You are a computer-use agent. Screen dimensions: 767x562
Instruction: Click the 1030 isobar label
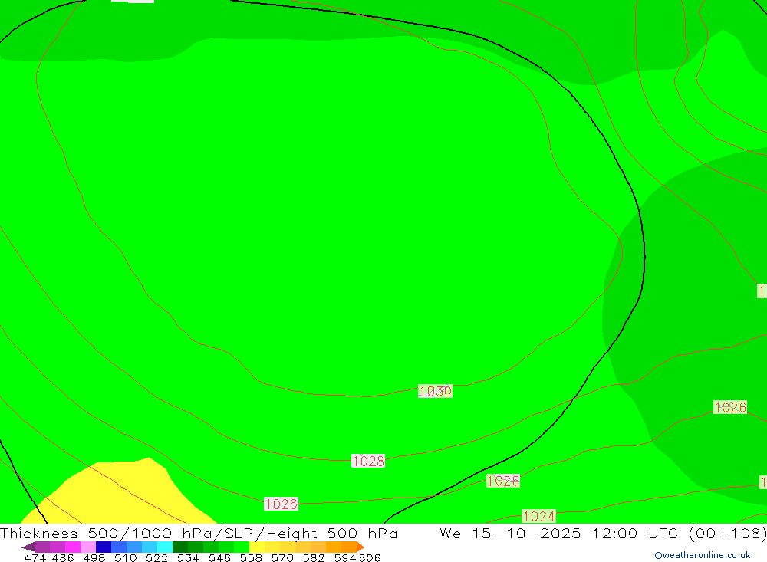(435, 391)
